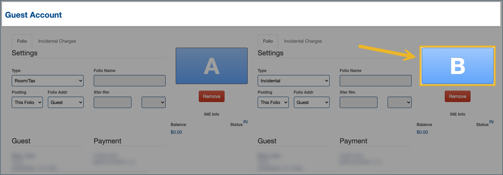Click the large folio A button

pyautogui.click(x=212, y=66)
